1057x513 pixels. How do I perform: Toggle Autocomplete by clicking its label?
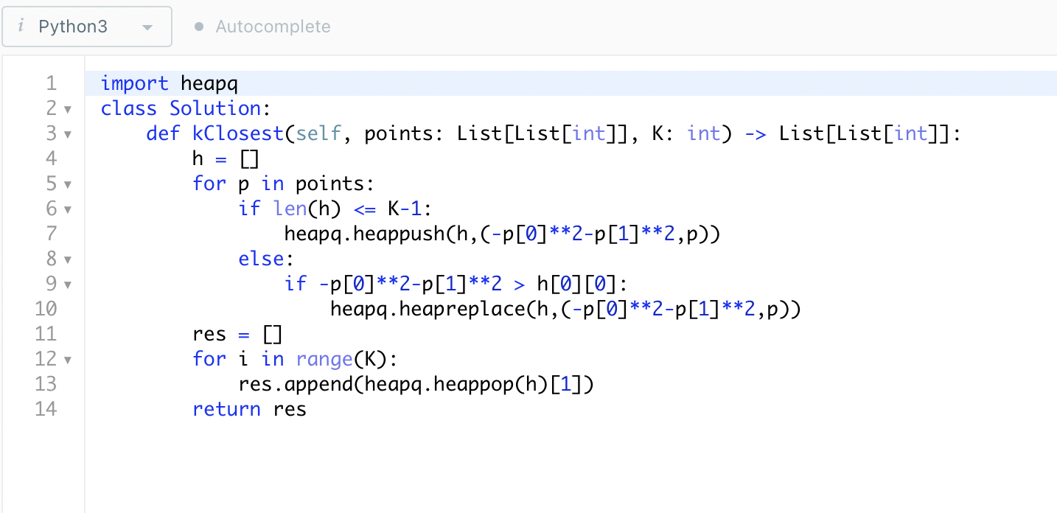tap(272, 26)
